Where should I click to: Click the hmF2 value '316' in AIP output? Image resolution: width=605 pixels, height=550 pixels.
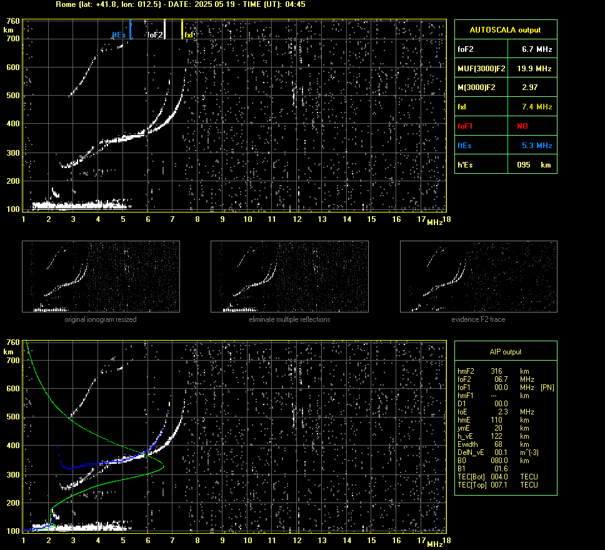click(x=497, y=371)
